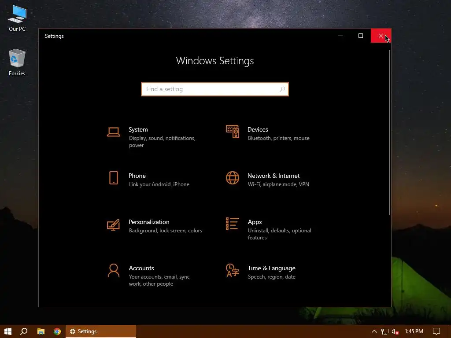The width and height of the screenshot is (451, 338).
Task: Click "Link your Android, iPhone" text
Action: (x=159, y=184)
